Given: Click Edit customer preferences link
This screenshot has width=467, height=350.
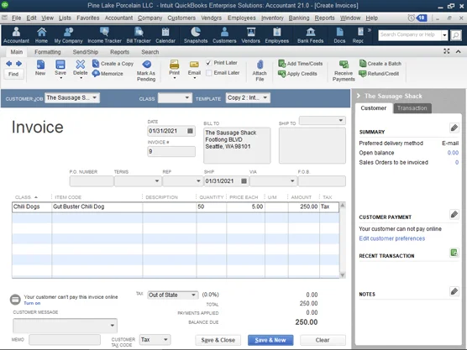Looking at the screenshot, I should [x=392, y=238].
